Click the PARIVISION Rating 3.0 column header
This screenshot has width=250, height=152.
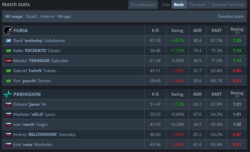coord(237,94)
